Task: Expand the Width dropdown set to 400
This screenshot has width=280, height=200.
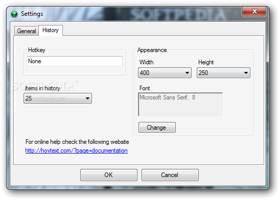Action: 165,73
